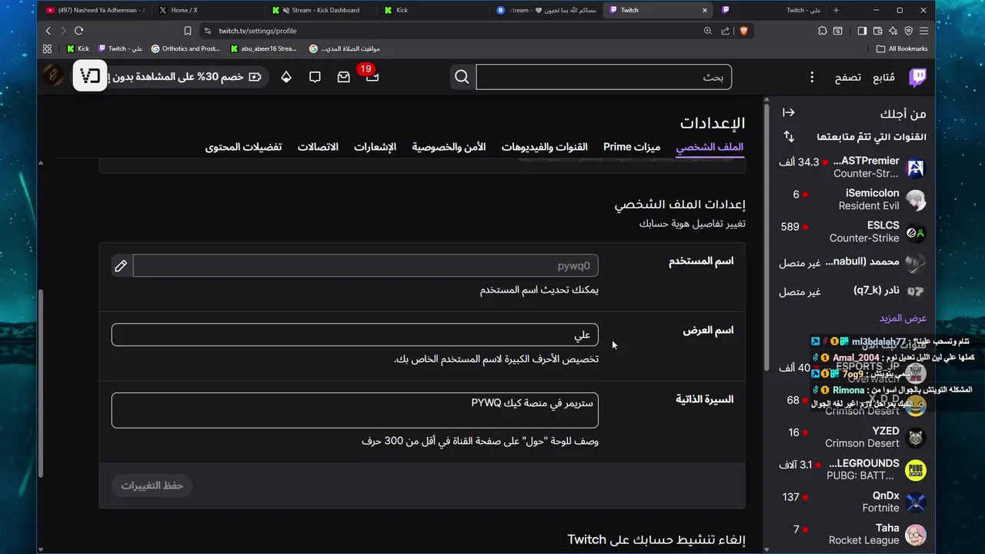The image size is (985, 554).
Task: Click the Twitch logo home icon
Action: [917, 77]
